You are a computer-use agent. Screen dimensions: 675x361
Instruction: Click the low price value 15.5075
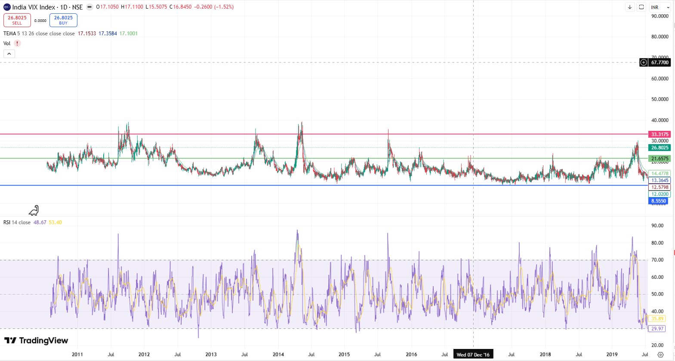click(x=158, y=7)
